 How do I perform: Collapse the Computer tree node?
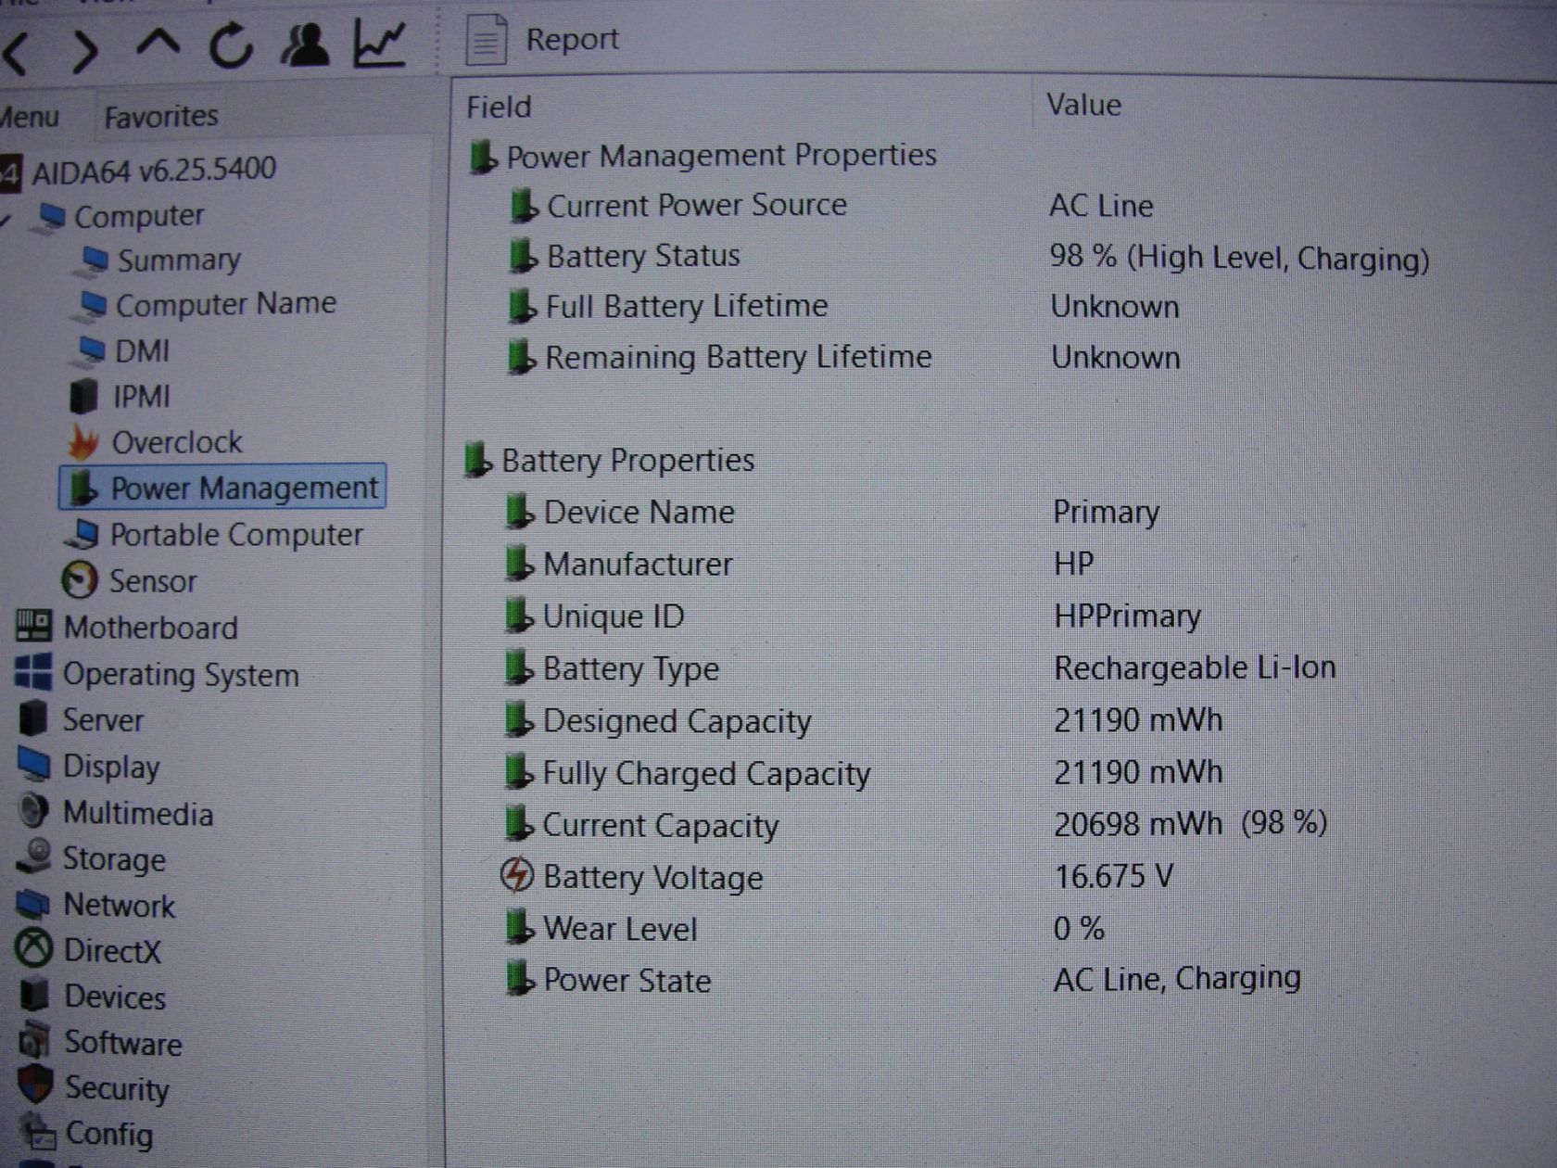tap(6, 219)
